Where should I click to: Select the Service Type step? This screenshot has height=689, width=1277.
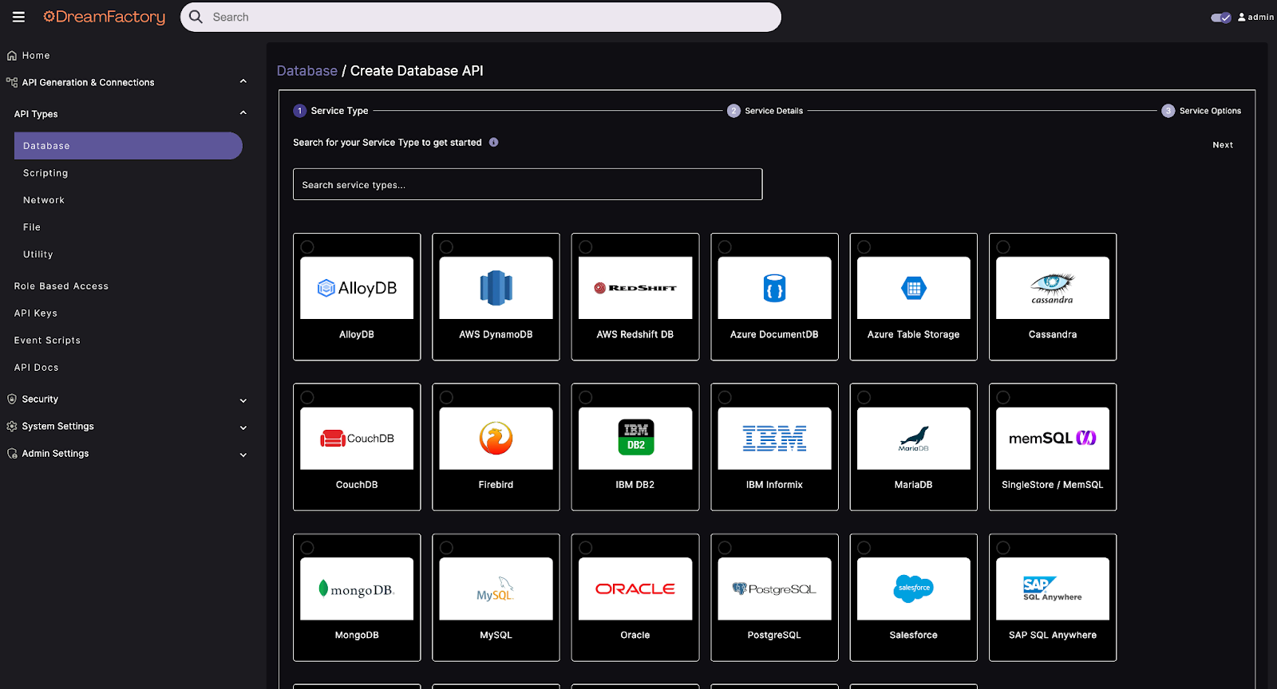(331, 111)
